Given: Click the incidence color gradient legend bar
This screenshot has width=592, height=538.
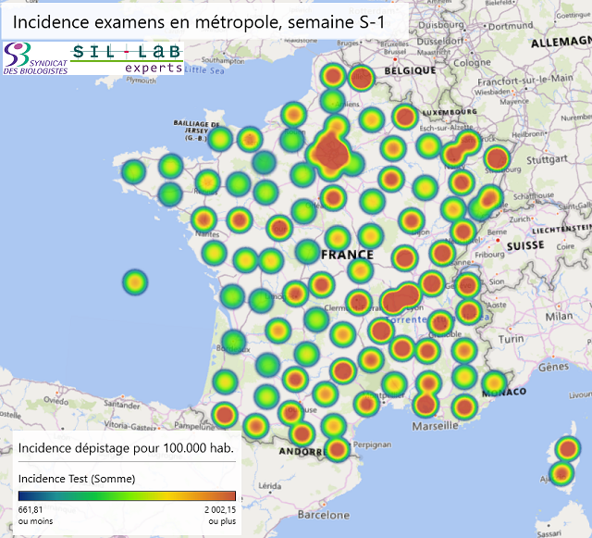Looking at the screenshot, I should coord(127,495).
